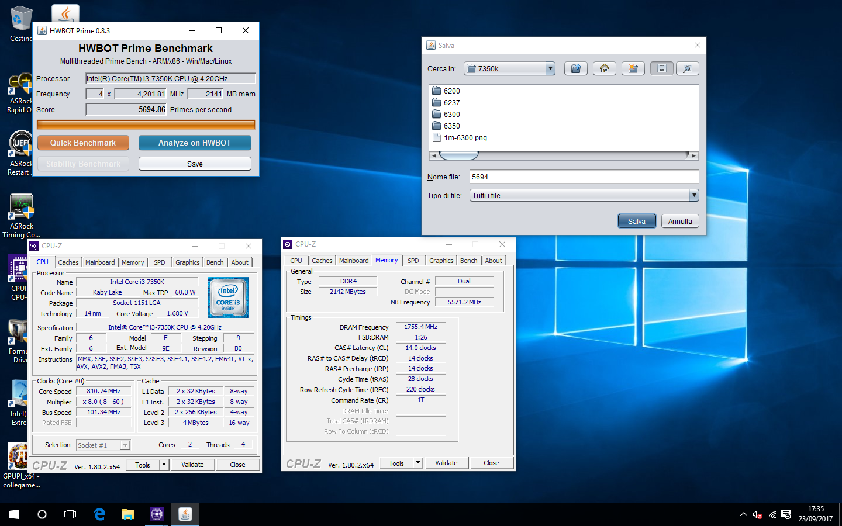Screen dimensions: 842x526
Task: Open Action Center notifications icon
Action: [786, 515]
